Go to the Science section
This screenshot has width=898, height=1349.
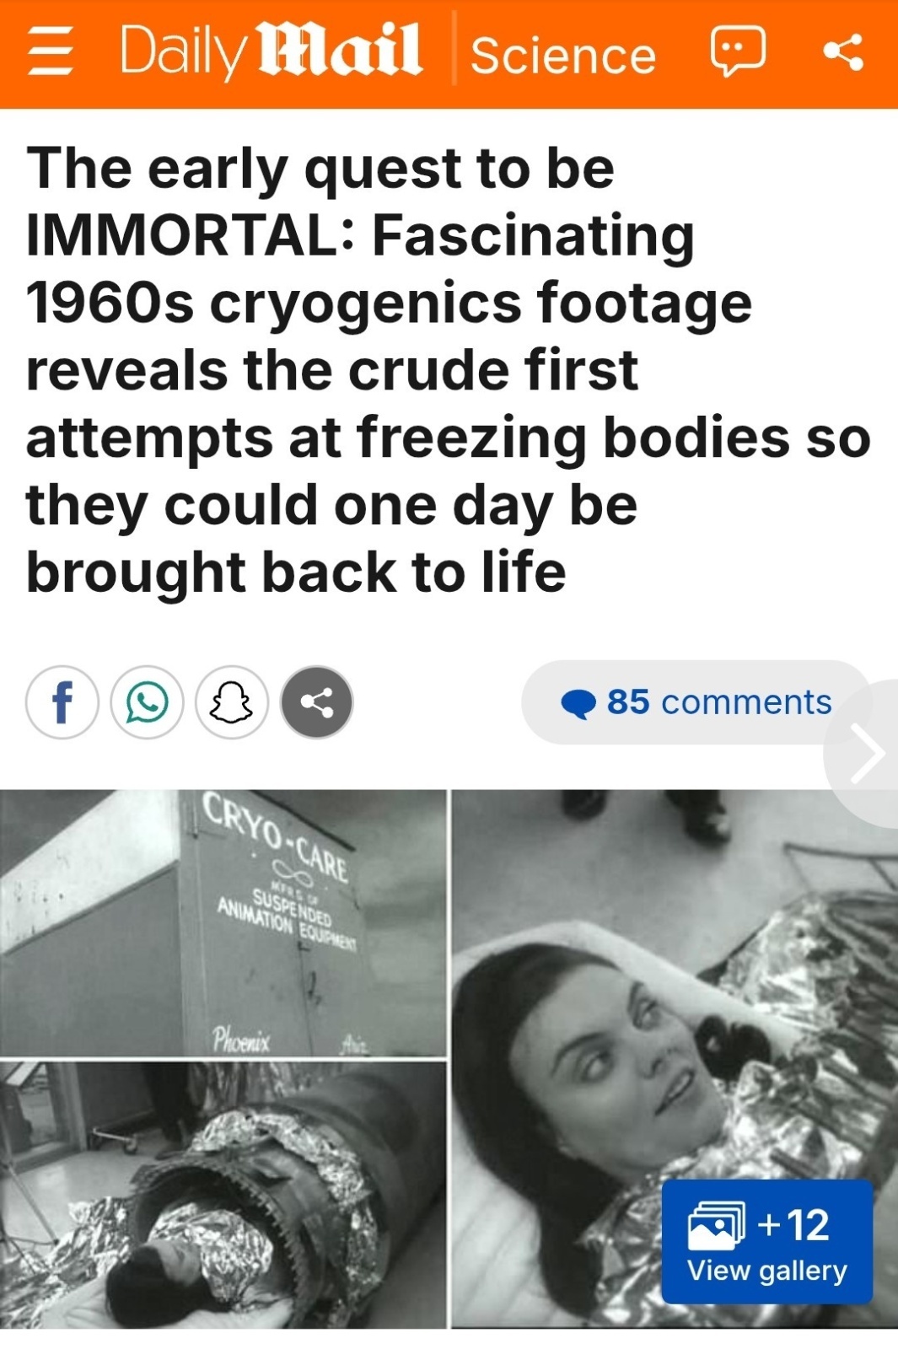[563, 56]
